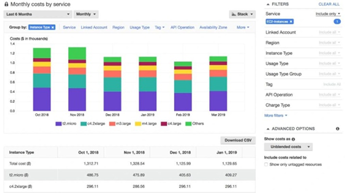Group by Linked Account
The width and height of the screenshot is (345, 193).
pos(94,28)
